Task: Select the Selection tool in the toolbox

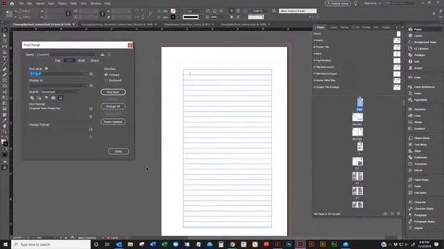Action: [x=5, y=30]
